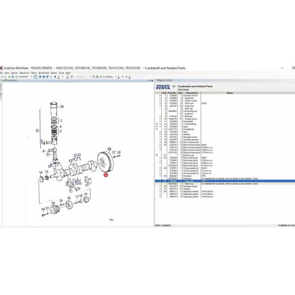Pin the Pictures panel
This screenshot has width=295, height=295.
pos(149,81)
